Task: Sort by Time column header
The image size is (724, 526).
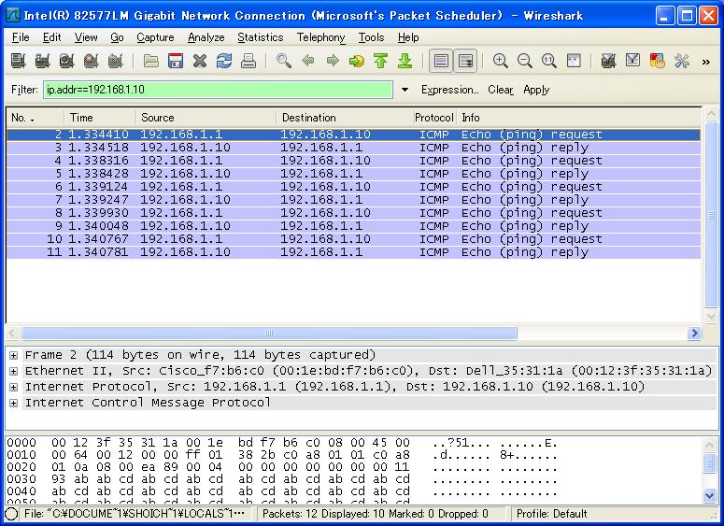Action: (100, 118)
